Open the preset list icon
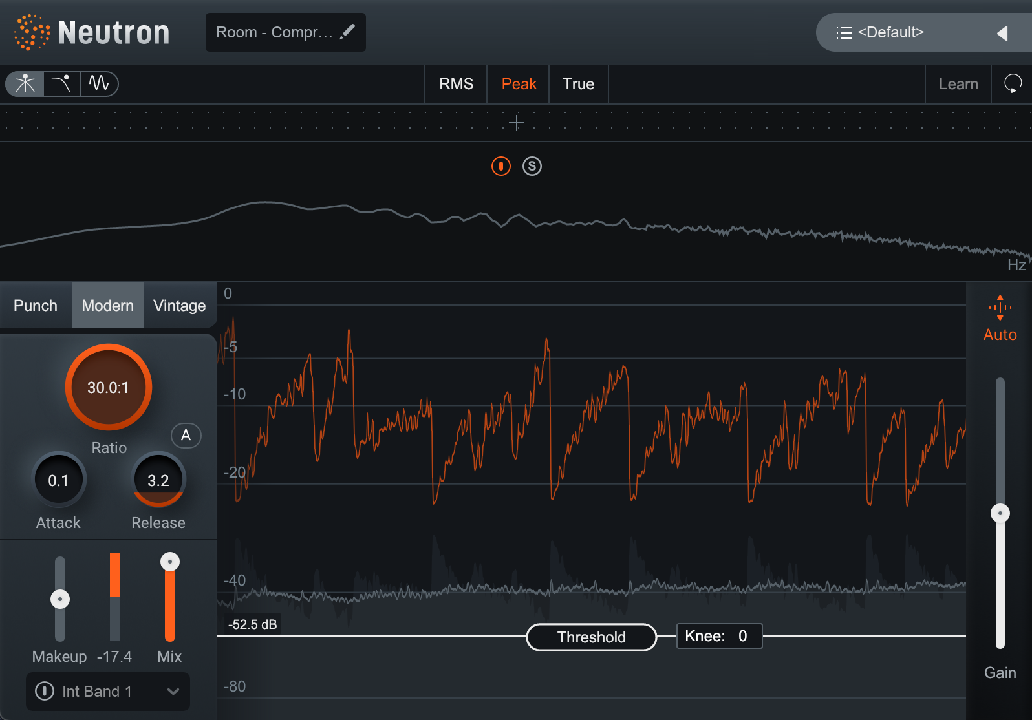The height and width of the screenshot is (720, 1032). tap(844, 33)
